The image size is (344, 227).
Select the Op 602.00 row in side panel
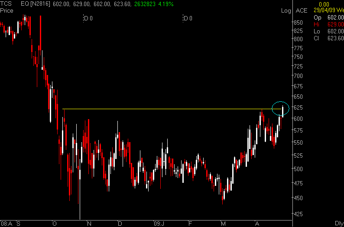329,17
